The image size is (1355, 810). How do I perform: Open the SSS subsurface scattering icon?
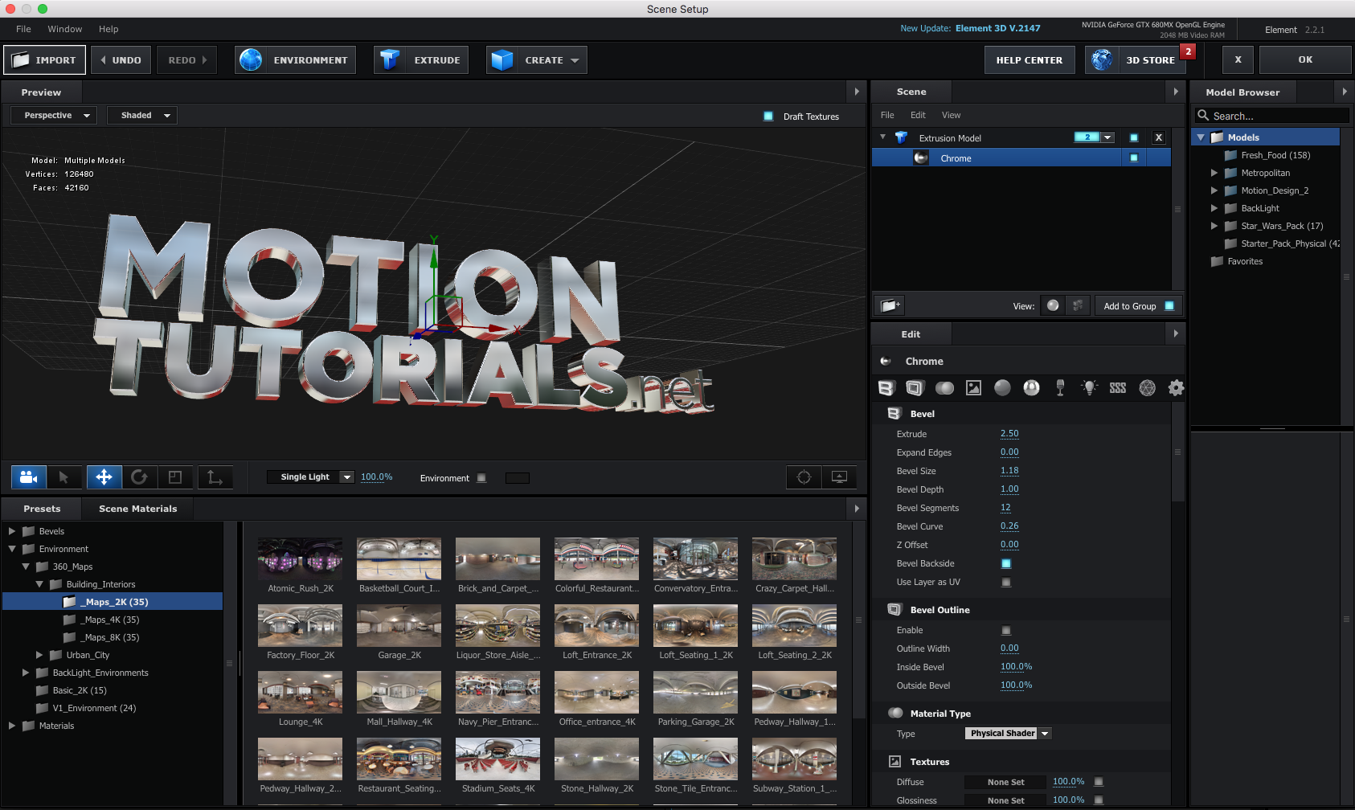tap(1118, 388)
